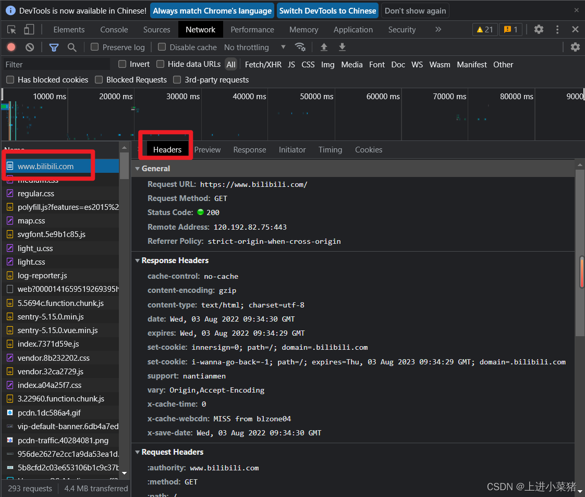This screenshot has width=585, height=497.
Task: Enable the Disable cache checkbox
Action: tap(162, 47)
